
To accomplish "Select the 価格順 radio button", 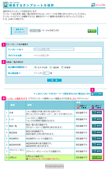I will [51, 67].
